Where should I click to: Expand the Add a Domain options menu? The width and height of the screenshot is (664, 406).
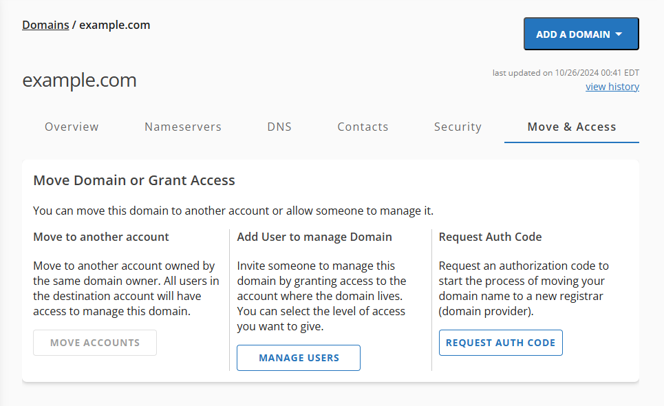581,33
